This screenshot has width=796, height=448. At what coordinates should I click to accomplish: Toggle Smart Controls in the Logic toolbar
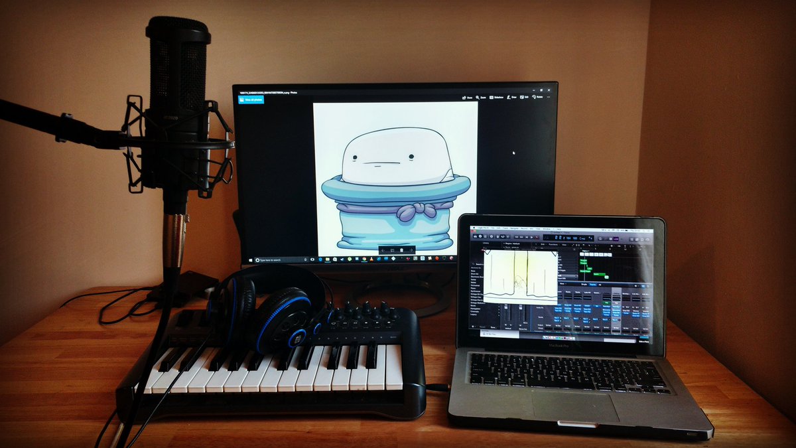(x=497, y=237)
